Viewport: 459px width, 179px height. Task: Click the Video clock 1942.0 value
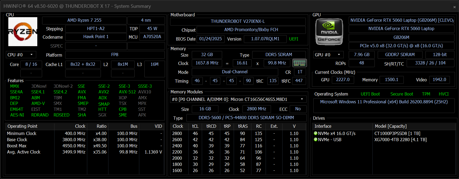(439, 80)
